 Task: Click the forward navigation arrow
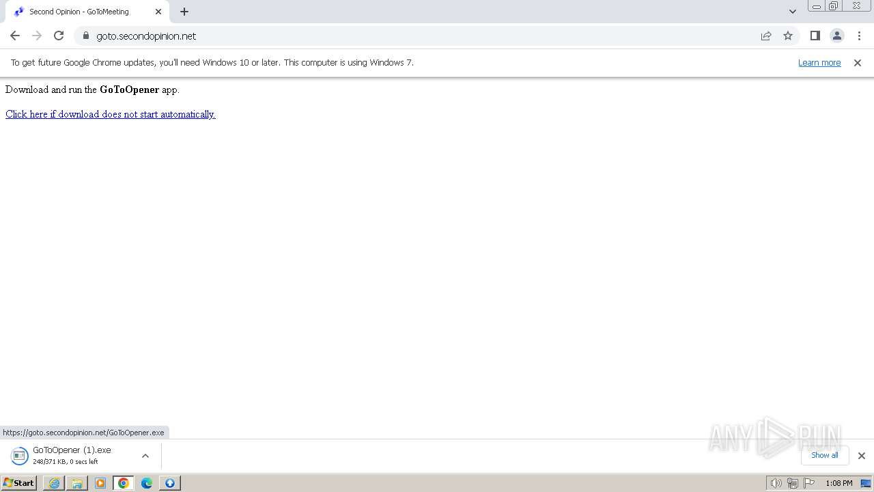37,36
